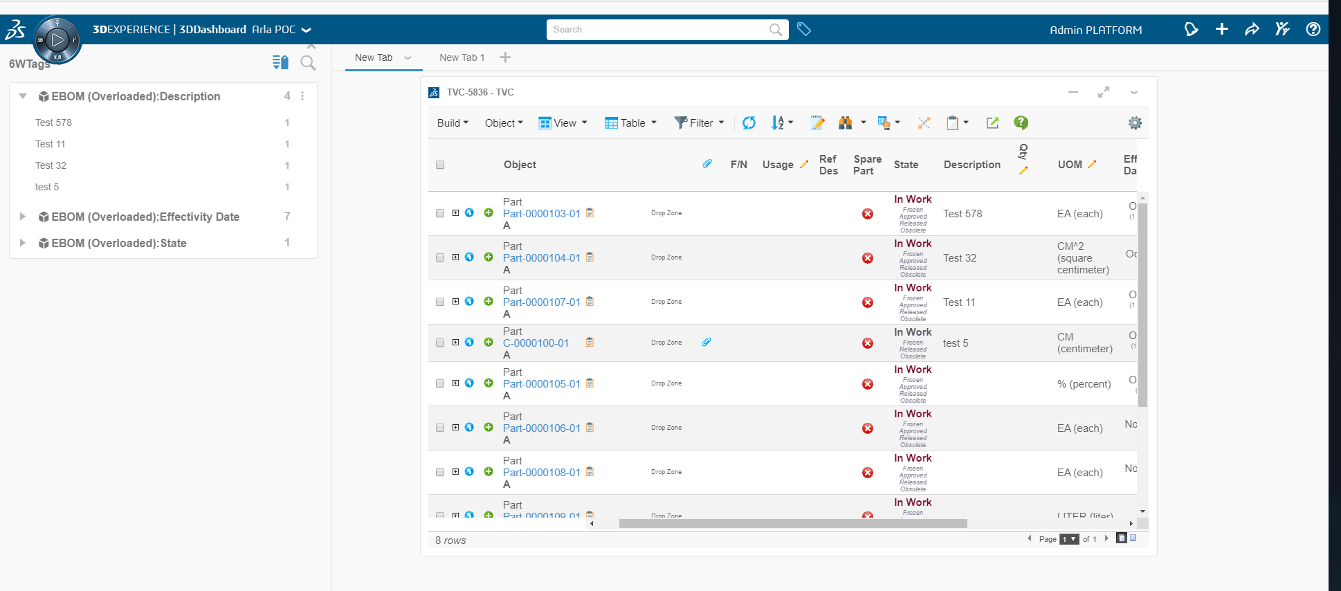Viewport: 1341px width, 591px height.
Task: Check the box for Part-0000103-01 row
Action: pos(440,213)
